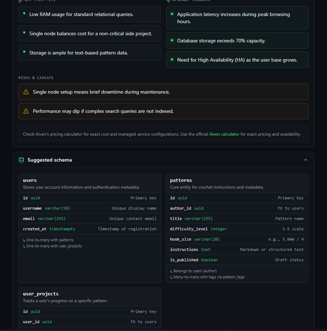Click the 'patterns' table title

tap(181, 180)
